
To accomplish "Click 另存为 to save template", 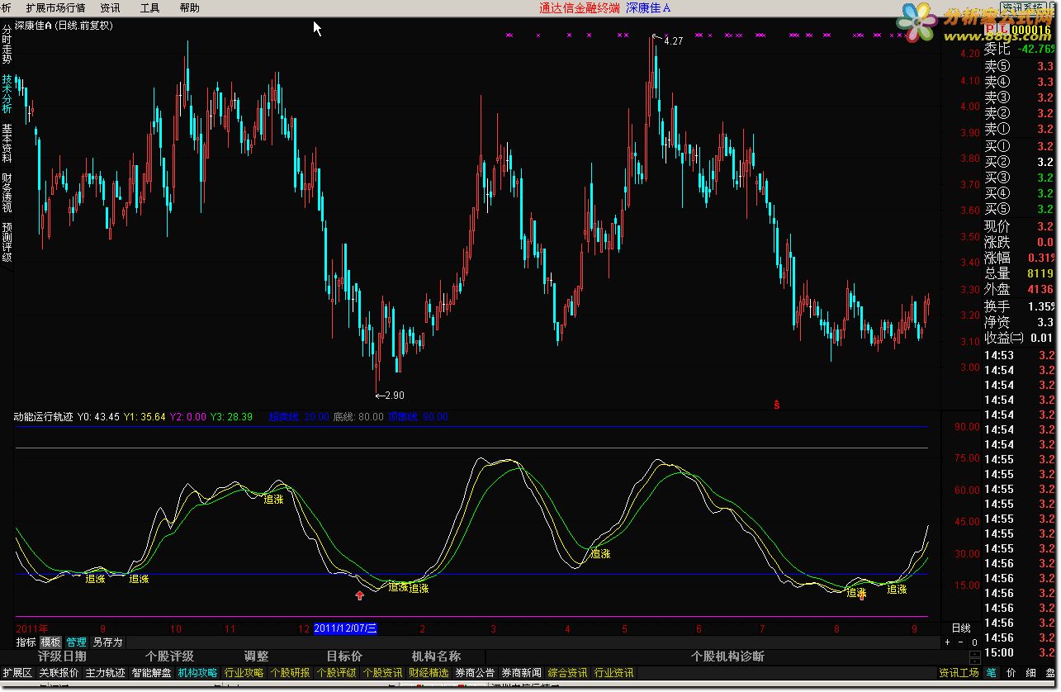I will [x=107, y=642].
